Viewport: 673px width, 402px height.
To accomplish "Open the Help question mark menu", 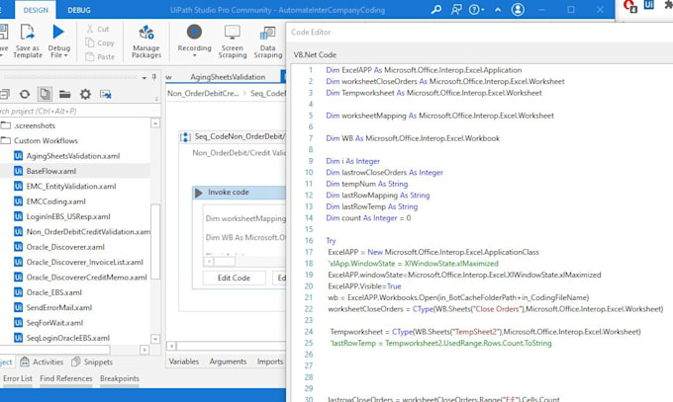I will pos(476,10).
